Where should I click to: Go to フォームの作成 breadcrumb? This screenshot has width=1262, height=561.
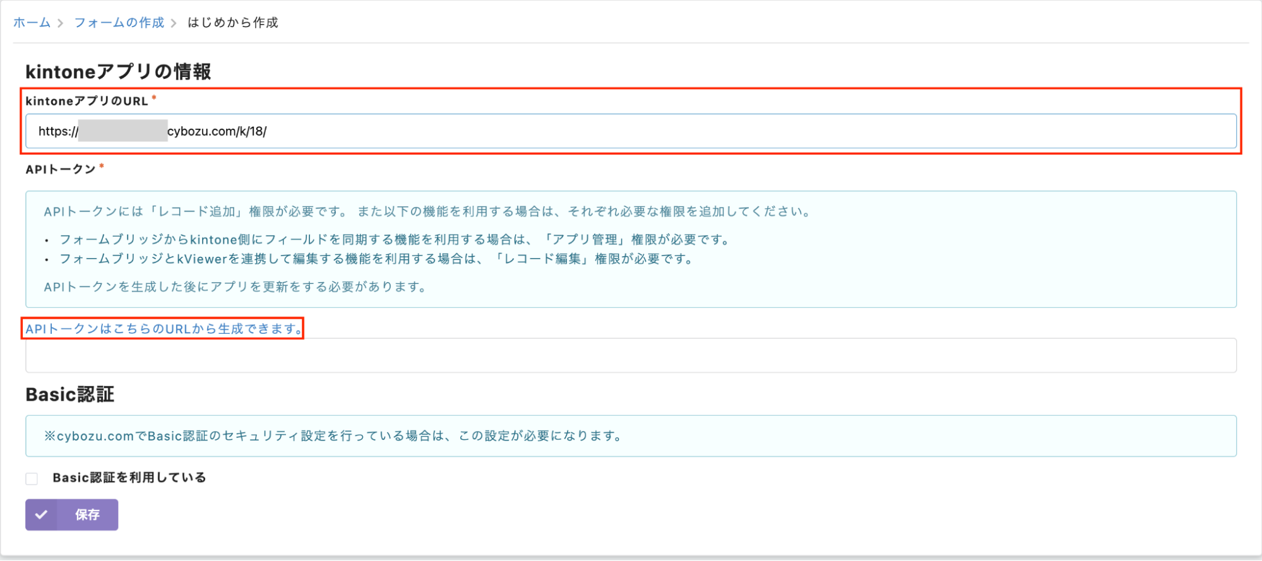pyautogui.click(x=119, y=23)
